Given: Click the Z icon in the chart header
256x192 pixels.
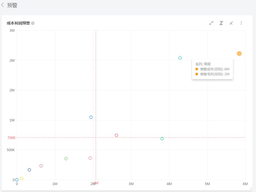Looking at the screenshot, I should pyautogui.click(x=221, y=23).
